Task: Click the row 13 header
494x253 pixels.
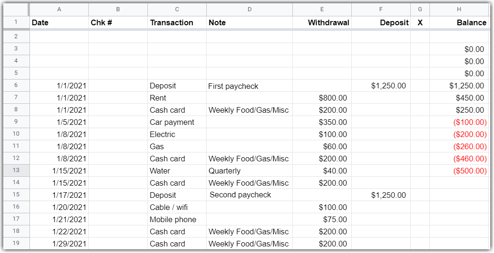Action: pos(16,171)
